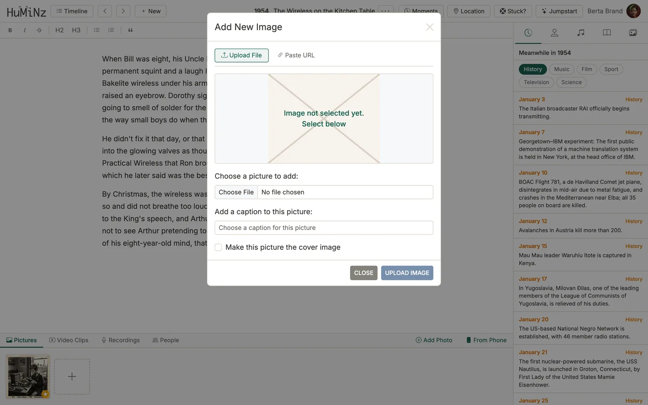
Task: Select the History filter chip
Action: tap(533, 69)
